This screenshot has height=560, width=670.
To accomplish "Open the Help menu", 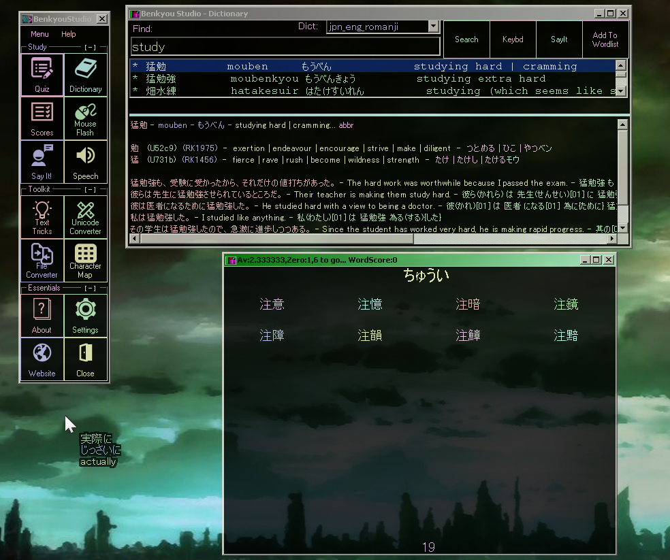I will 69,34.
